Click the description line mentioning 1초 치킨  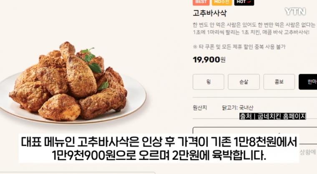tap(251, 32)
